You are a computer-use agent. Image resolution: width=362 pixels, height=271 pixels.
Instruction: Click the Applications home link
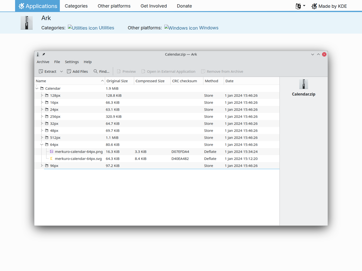pyautogui.click(x=37, y=6)
